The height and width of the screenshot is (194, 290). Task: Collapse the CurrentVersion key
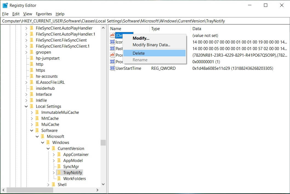pyautogui.click(x=48, y=148)
